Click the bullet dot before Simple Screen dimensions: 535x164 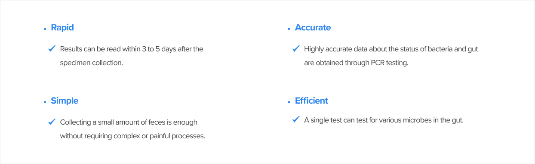tap(45, 102)
